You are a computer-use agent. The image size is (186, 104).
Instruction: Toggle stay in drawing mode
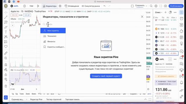(x=6, y=70)
